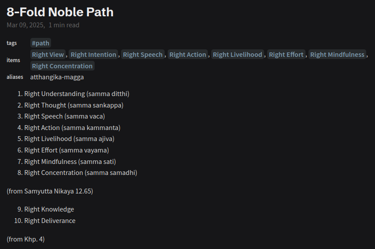Click the "from Khp. 4" source line
375x249 pixels.
(x=26, y=239)
